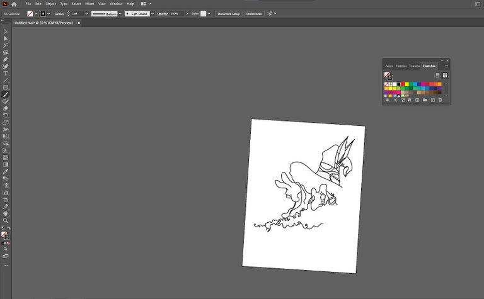This screenshot has width=484, height=299.
Task: Select the Direct Selection tool
Action: click(6, 38)
